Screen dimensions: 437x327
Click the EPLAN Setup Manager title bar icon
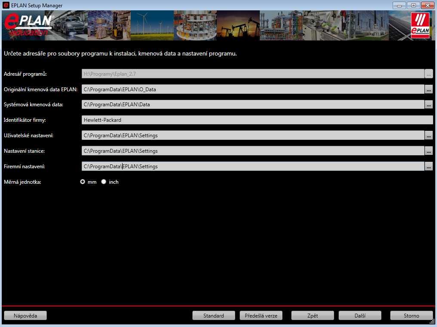pos(6,5)
